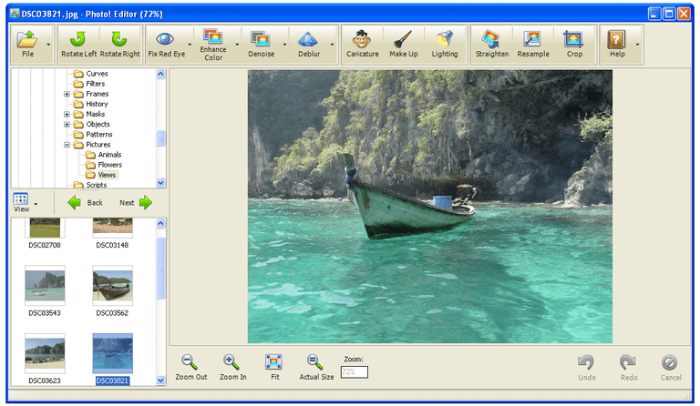700x406 pixels.
Task: Open the Lighting tool
Action: coord(445,45)
